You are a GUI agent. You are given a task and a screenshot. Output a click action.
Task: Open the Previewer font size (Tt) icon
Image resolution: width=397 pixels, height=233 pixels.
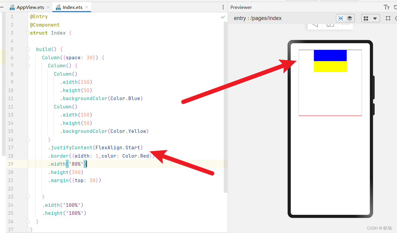click(x=387, y=7)
